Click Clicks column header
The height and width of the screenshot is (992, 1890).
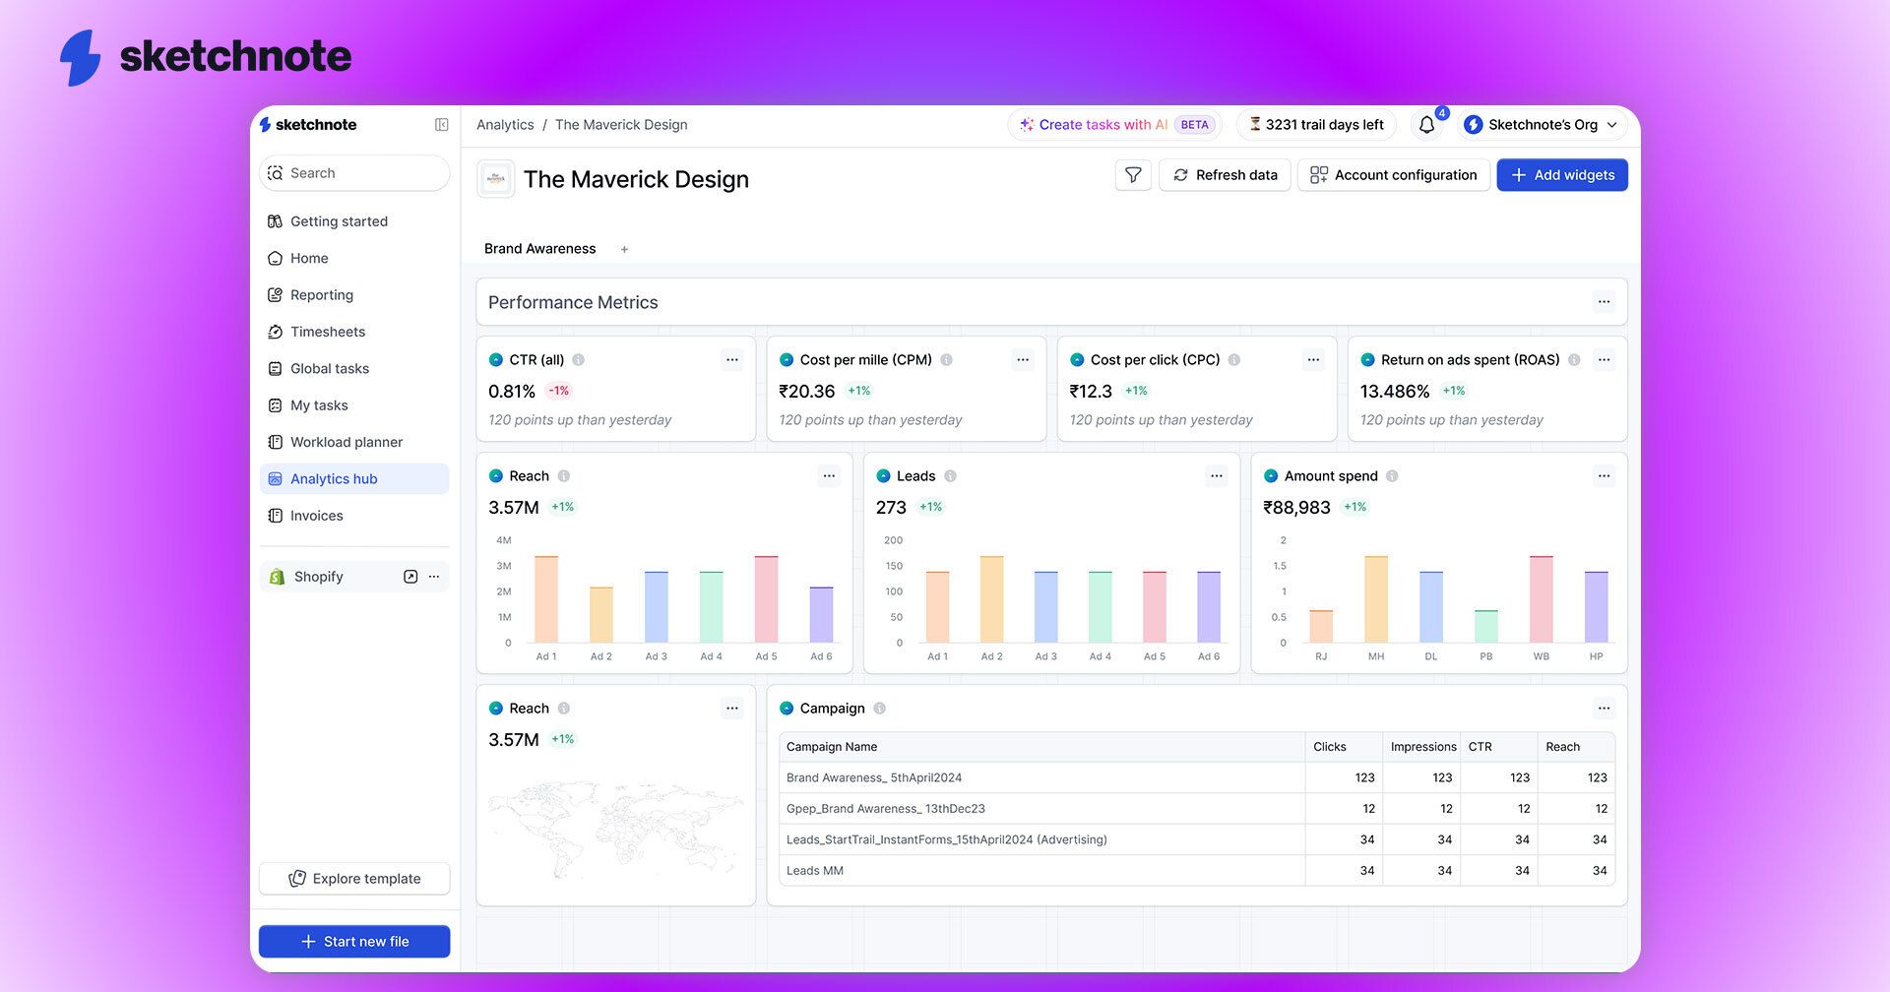1344,747
